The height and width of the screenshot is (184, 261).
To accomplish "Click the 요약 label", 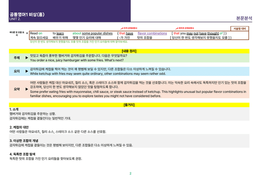I will pos(17,89).
